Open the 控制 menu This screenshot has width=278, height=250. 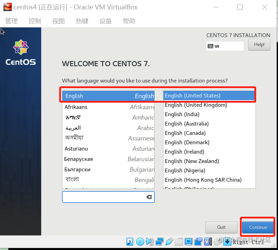point(35,21)
